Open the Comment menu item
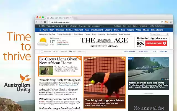The image size is (177, 111). (79, 30)
